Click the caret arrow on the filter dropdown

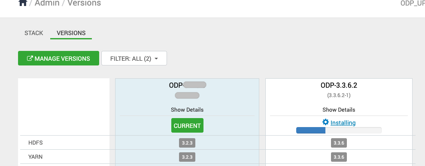click(x=156, y=59)
